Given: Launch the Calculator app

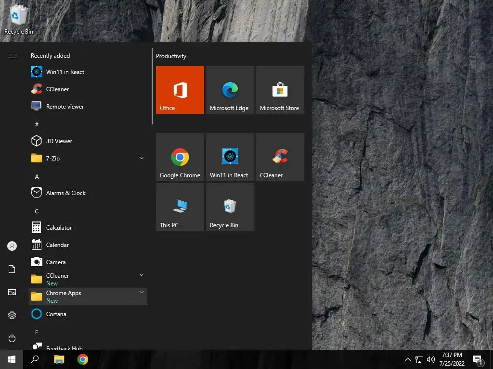Looking at the screenshot, I should (88, 227).
